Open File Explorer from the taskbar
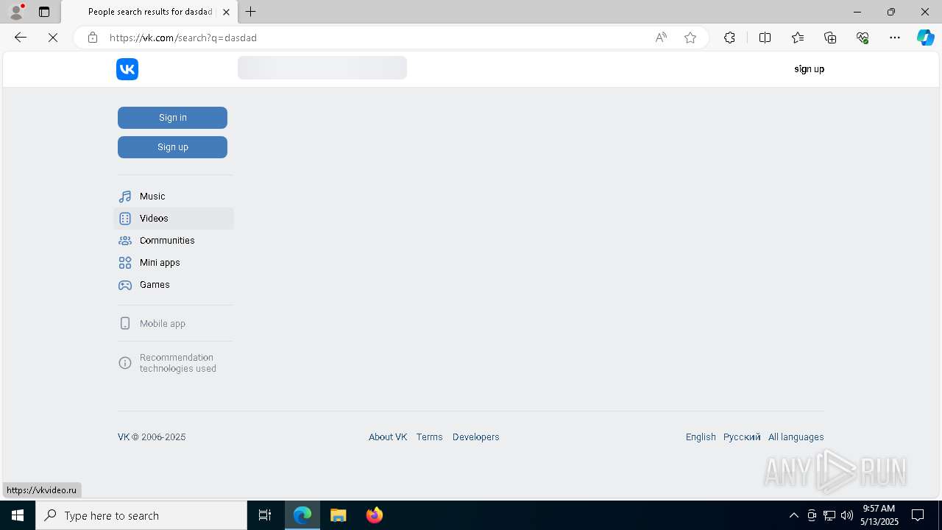The image size is (942, 530). [339, 515]
